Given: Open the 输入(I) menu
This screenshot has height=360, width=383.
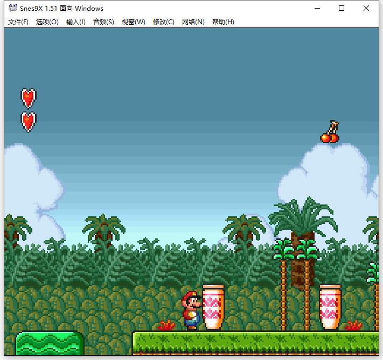Looking at the screenshot, I should 76,22.
